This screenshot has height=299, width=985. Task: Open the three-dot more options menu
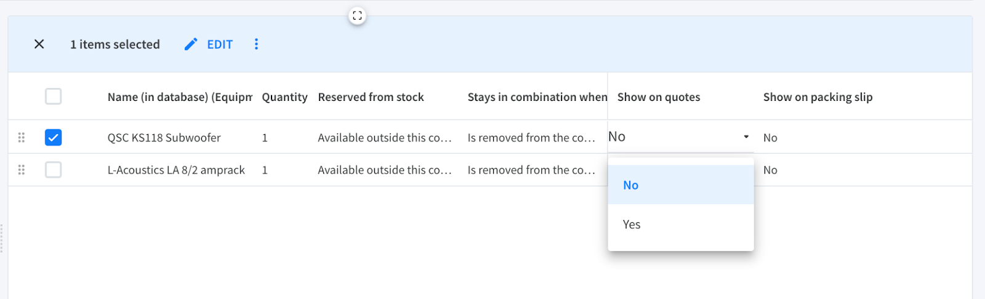[256, 44]
